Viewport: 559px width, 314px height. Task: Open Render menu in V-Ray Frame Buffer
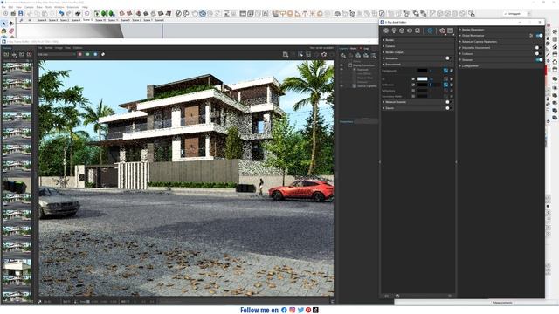49,48
